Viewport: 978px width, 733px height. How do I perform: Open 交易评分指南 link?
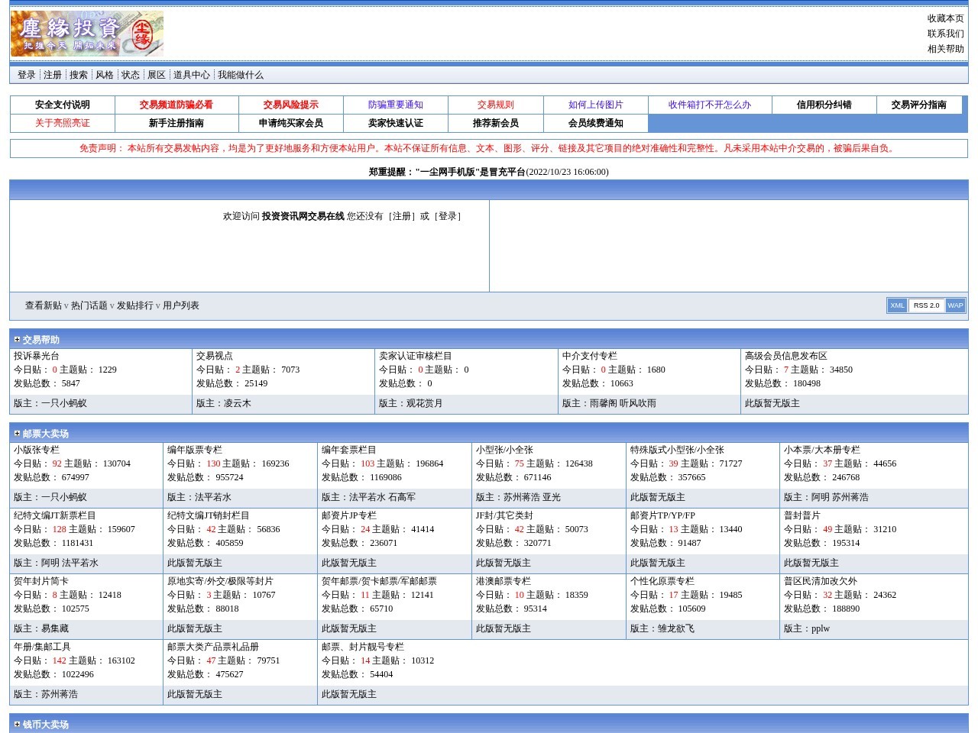919,105
